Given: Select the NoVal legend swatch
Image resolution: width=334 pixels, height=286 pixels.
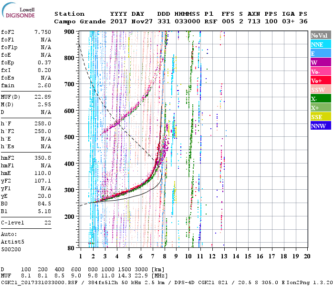Looking at the screenshot, I should point(320,36).
